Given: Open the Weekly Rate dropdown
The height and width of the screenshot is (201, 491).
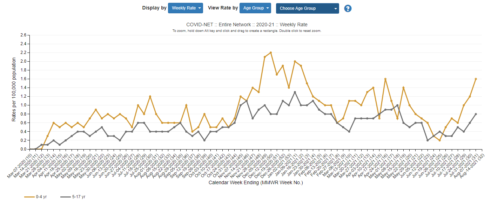Looking at the screenshot, I should 186,8.
